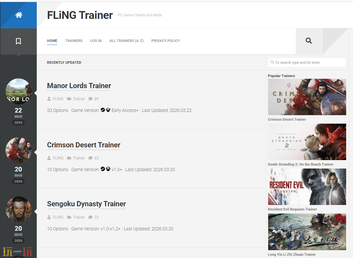Open the TRAINERS menu item
Image resolution: width=353 pixels, height=258 pixels.
74,41
